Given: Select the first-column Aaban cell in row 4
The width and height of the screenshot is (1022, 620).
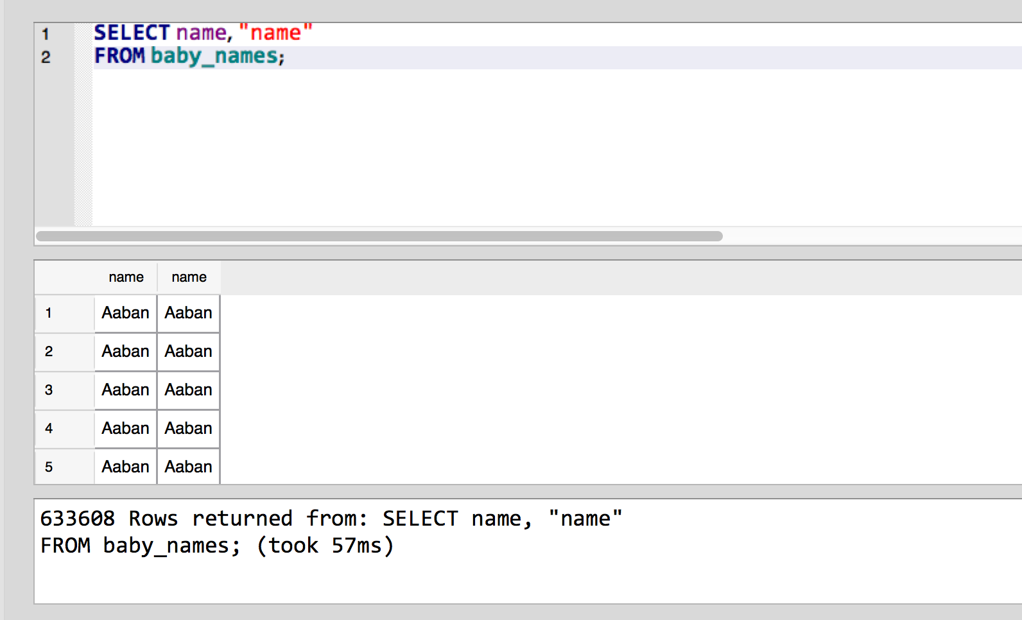Looking at the screenshot, I should 125,429.
